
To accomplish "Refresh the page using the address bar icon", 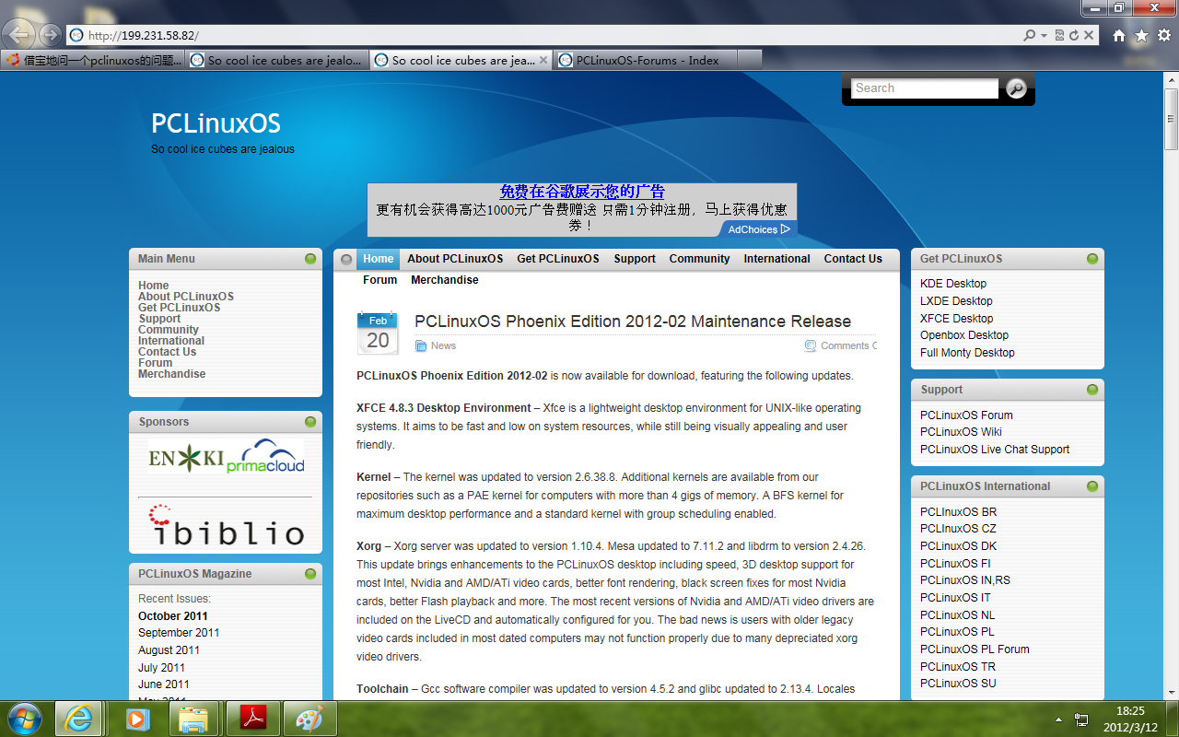I will tap(1073, 35).
